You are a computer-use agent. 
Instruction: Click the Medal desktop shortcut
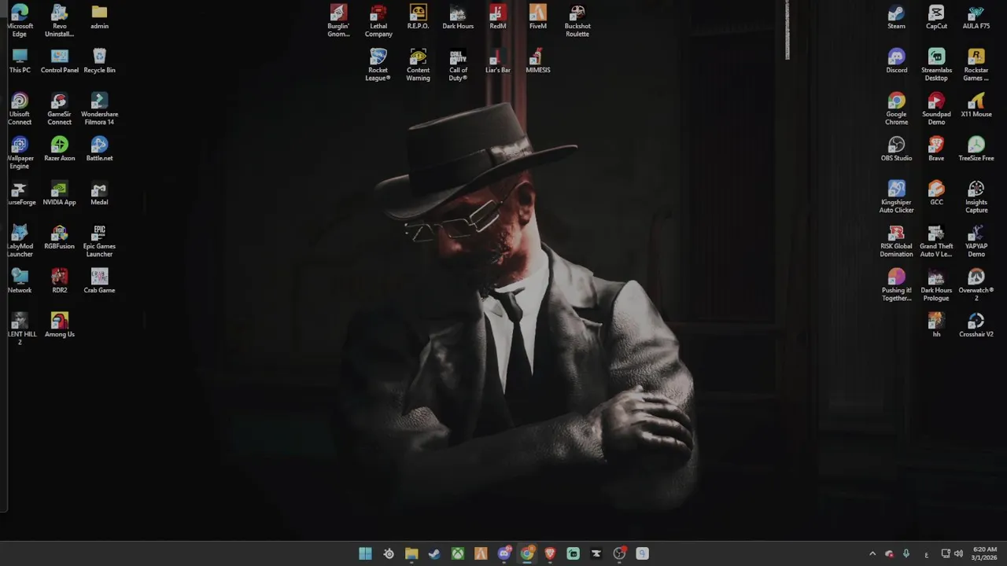pos(99,193)
